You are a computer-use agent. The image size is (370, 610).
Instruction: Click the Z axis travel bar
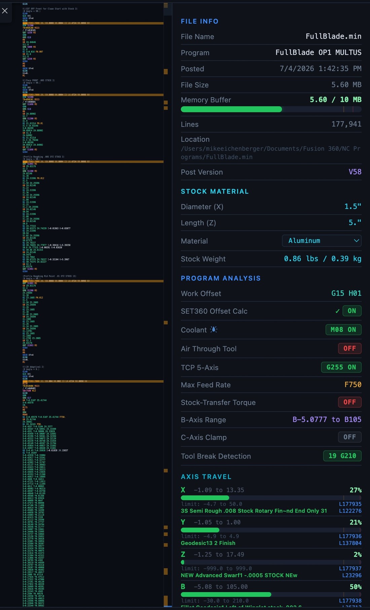tap(271, 562)
